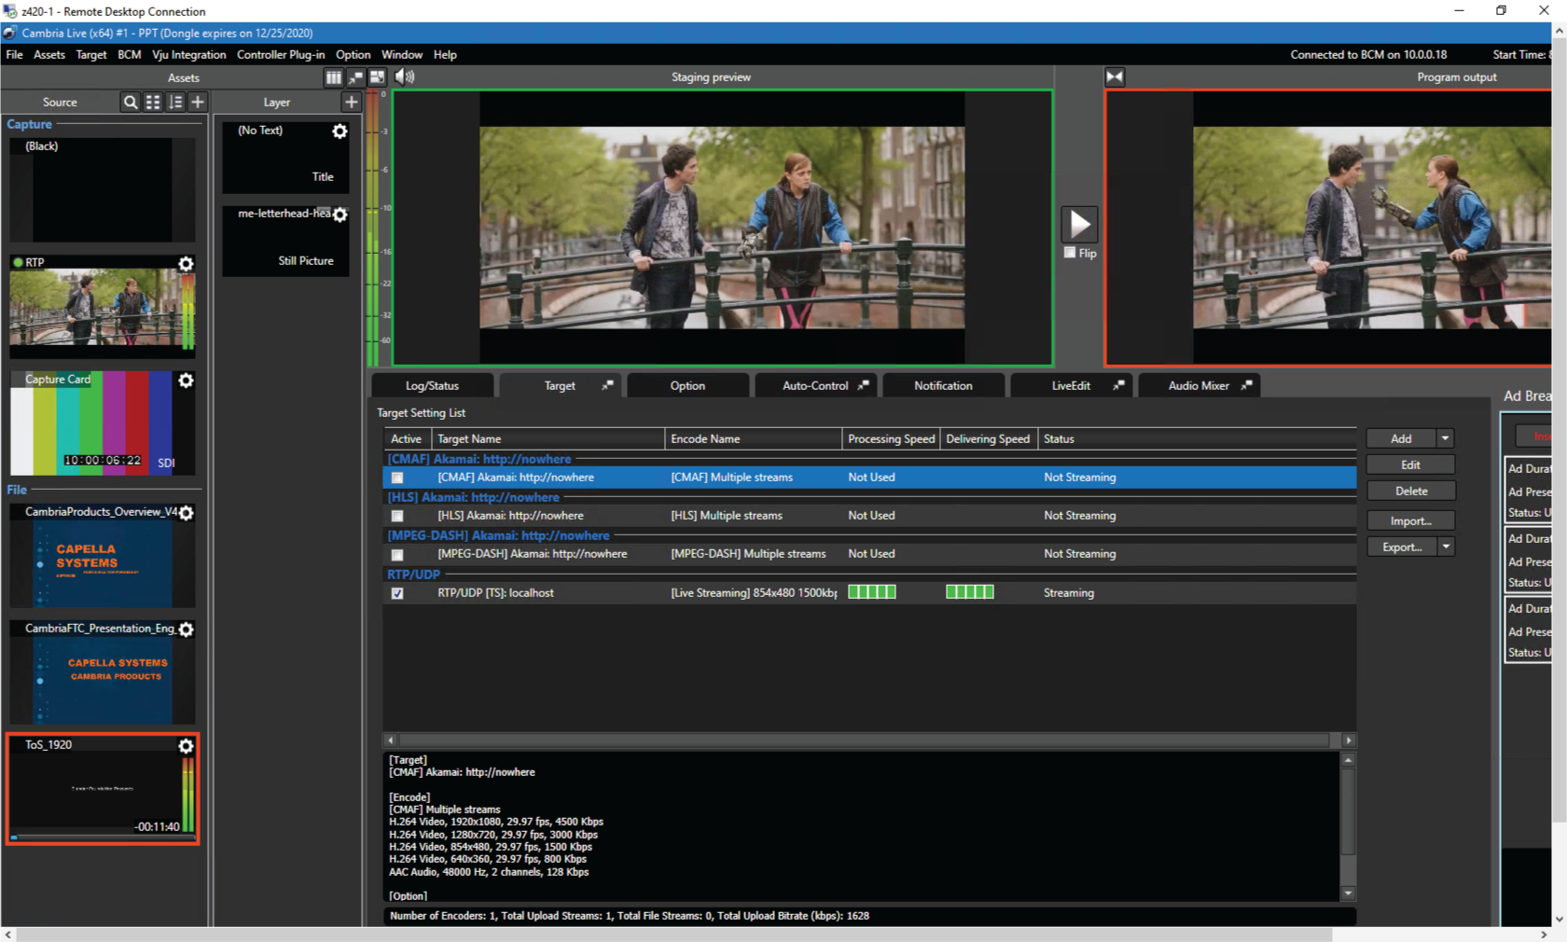Toggle the staging preview speaker icon
Image resolution: width=1567 pixels, height=942 pixels.
pos(404,76)
